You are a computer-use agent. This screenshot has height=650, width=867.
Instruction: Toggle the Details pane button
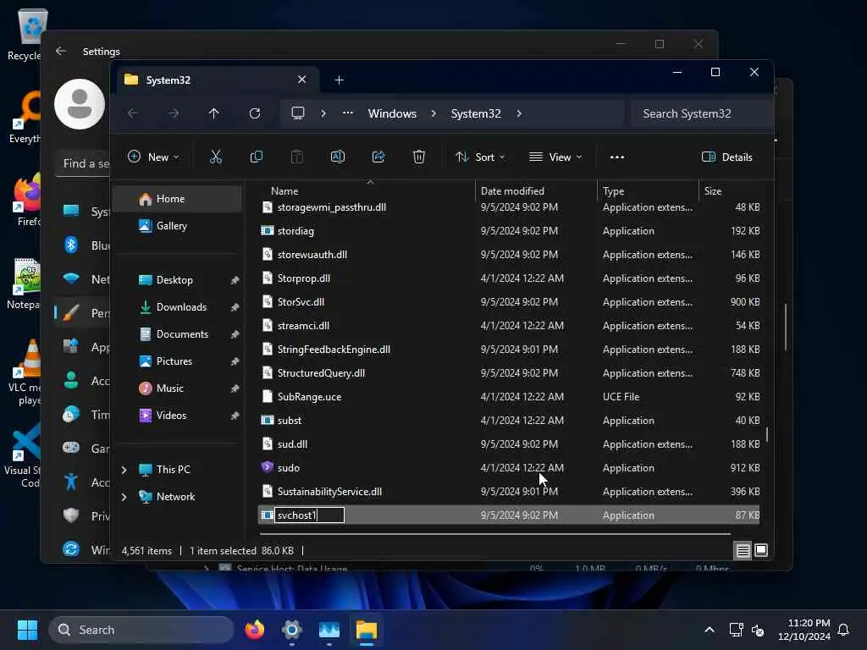point(726,157)
